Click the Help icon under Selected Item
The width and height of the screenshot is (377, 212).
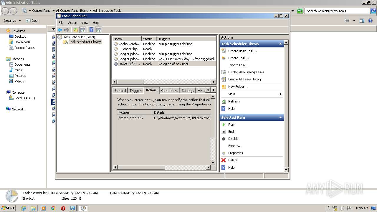click(x=224, y=168)
